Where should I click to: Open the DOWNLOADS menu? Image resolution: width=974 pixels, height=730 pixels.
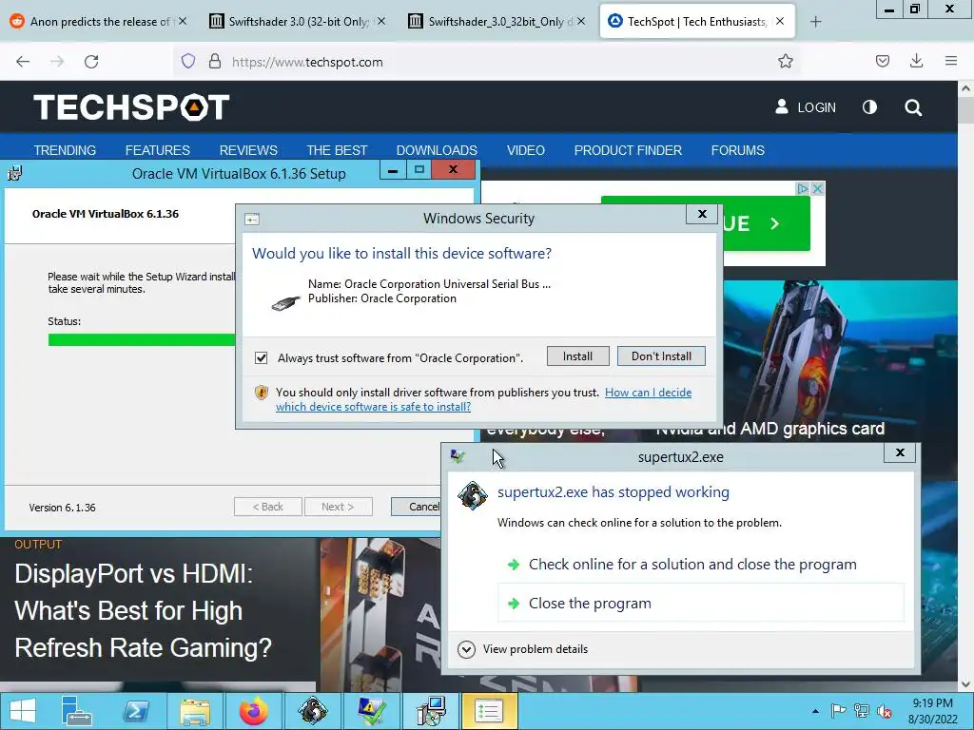click(437, 150)
